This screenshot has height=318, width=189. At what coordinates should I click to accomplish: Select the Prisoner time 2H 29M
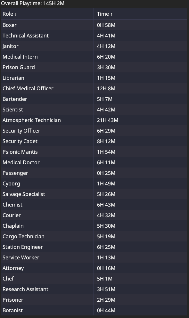106,300
